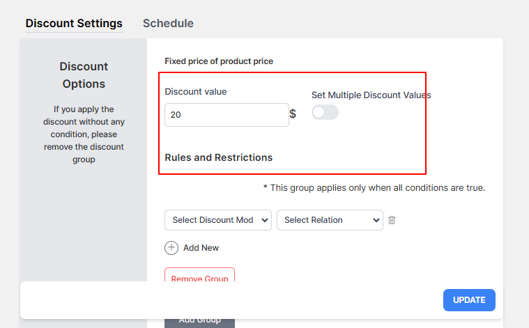529x328 pixels.
Task: Click the dollar sign next to discount value
Action: tap(293, 114)
